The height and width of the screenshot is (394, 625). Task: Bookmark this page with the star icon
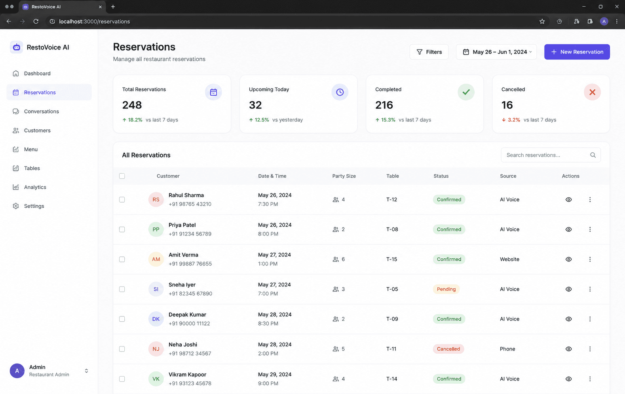[x=542, y=21]
